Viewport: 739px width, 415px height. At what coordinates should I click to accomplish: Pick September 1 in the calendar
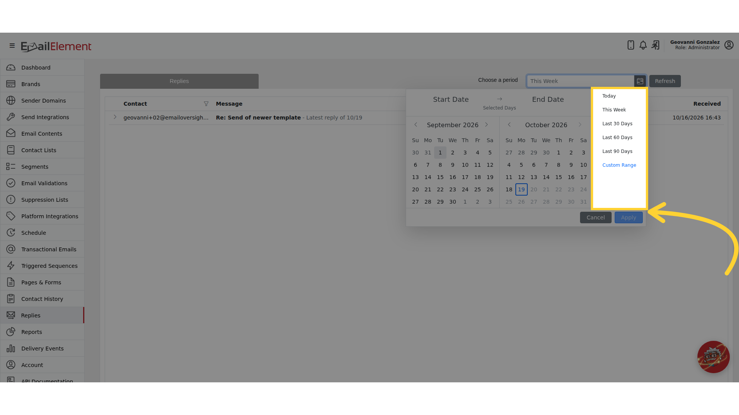pos(440,153)
